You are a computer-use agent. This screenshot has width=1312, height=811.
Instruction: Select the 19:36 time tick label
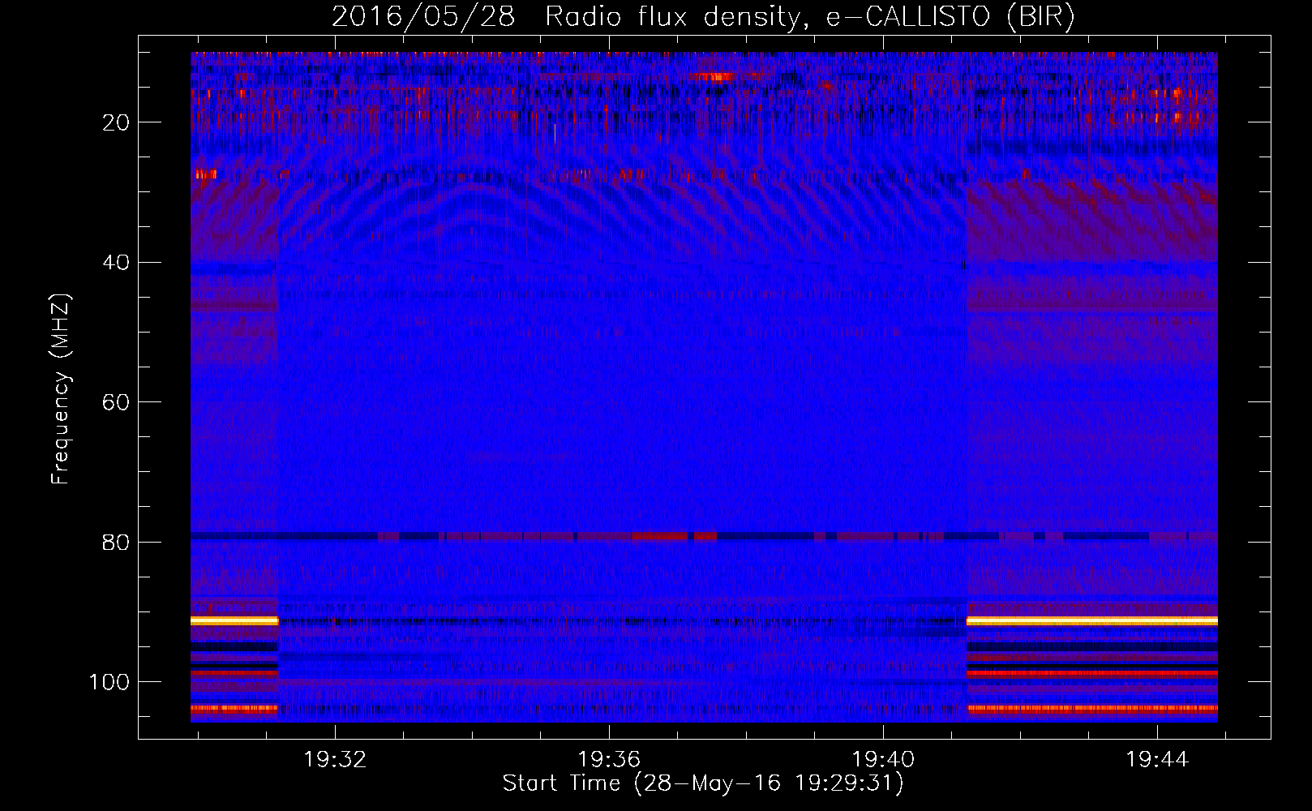tap(609, 759)
